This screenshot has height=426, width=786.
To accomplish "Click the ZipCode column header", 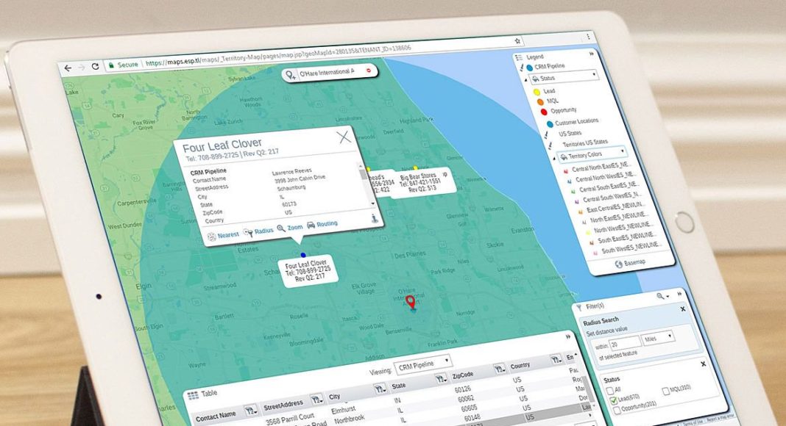I will click(x=463, y=375).
